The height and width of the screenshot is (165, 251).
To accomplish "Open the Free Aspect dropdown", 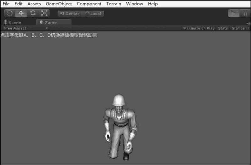I will [25, 28].
